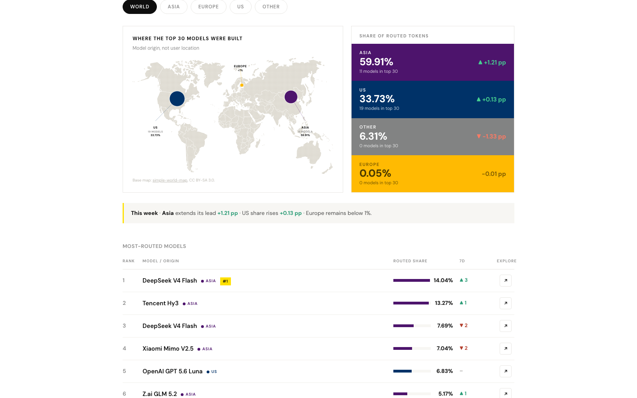Viewport: 637px width, 398px height.
Task: Click the 7.69% routed share value
Action: point(445,326)
